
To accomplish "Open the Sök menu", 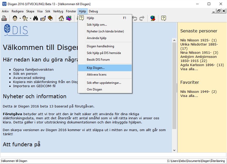I will pos(48,11).
